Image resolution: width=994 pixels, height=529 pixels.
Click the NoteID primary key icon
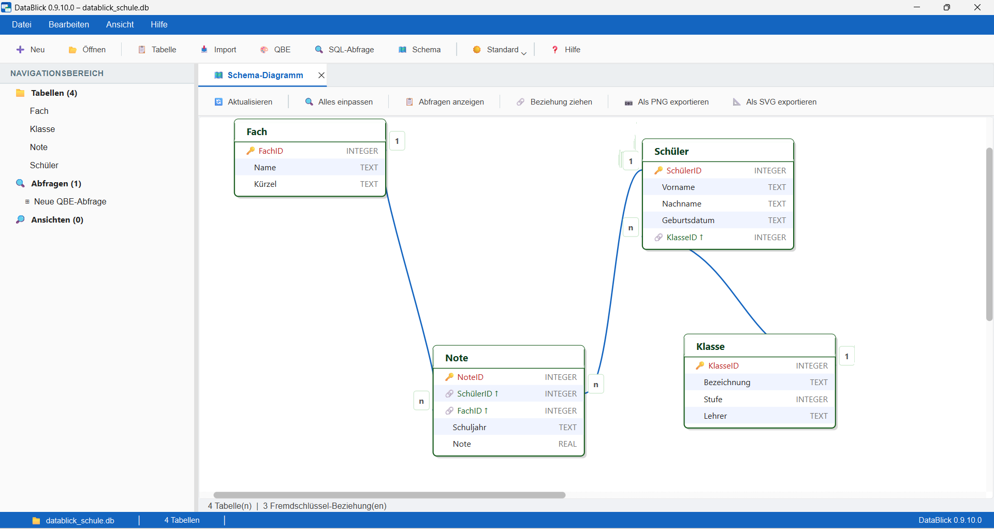449,377
